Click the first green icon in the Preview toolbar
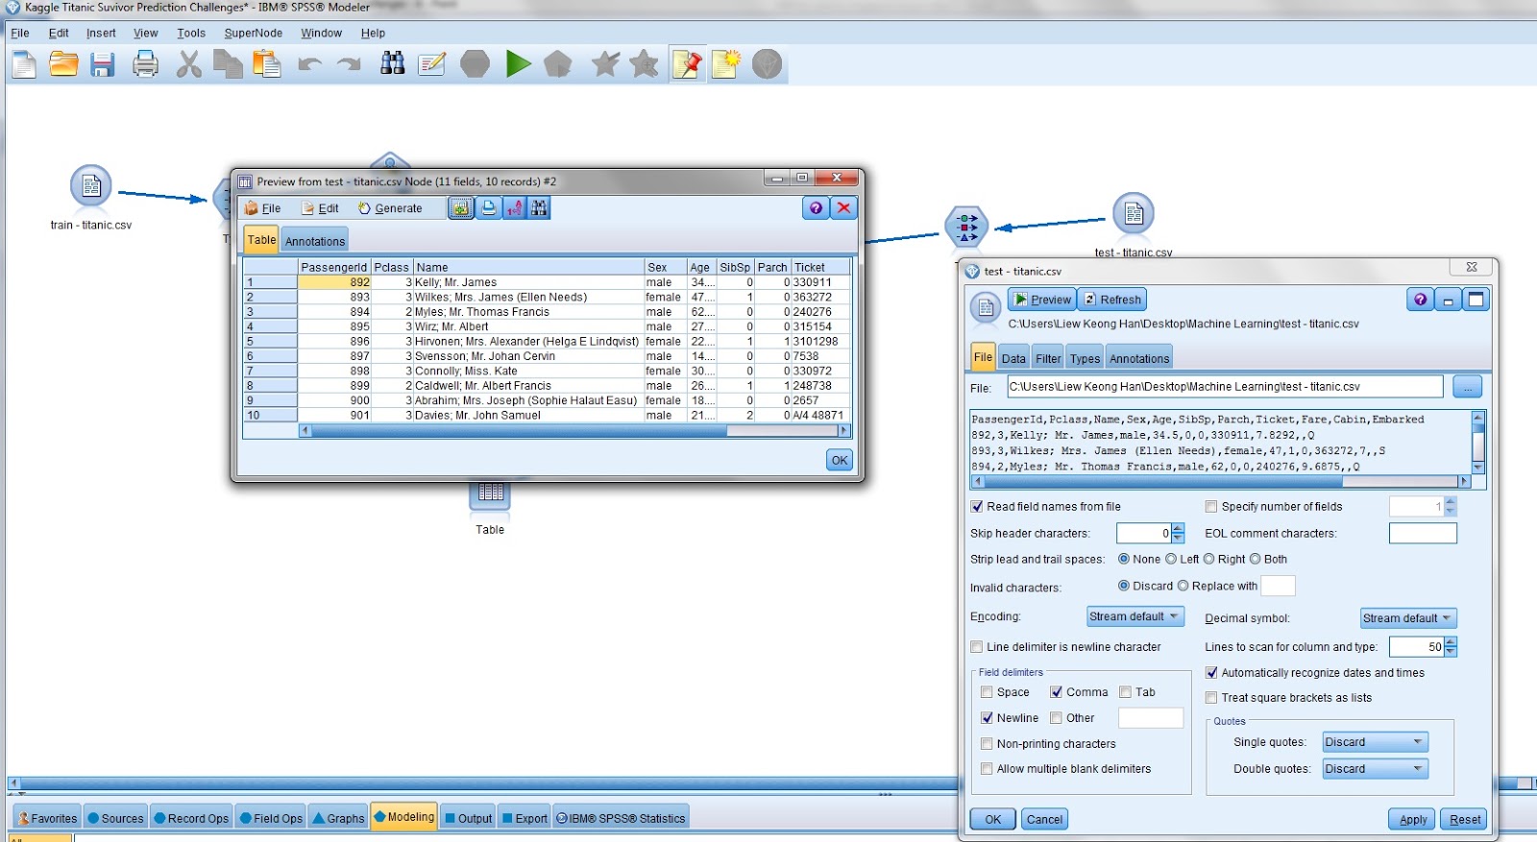The height and width of the screenshot is (842, 1537). (461, 208)
